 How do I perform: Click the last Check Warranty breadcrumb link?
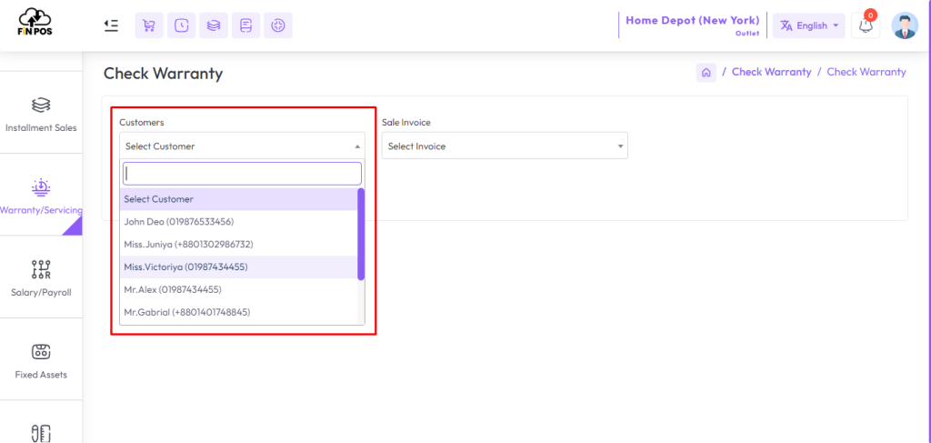866,72
